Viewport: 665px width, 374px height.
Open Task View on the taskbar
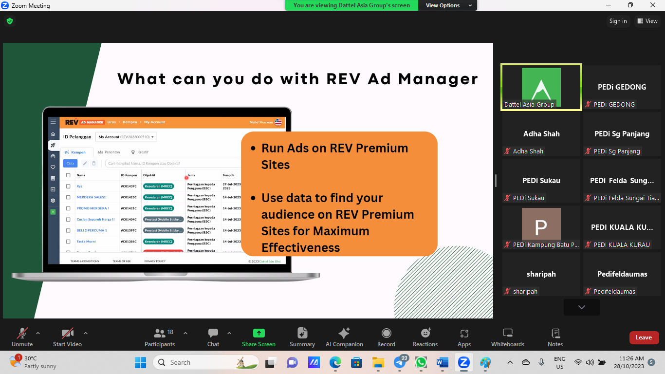click(x=270, y=362)
